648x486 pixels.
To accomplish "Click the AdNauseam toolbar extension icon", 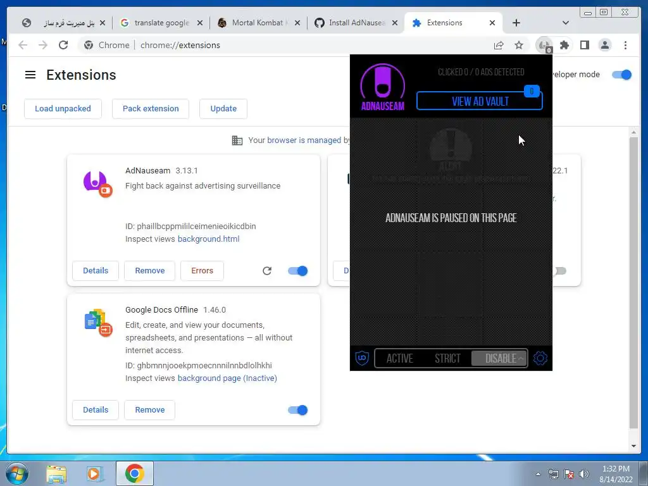I will click(x=544, y=45).
